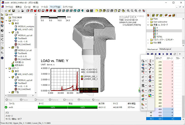Click the monitor icon in left sidebar
Screen dimensions: 185x125
2,31
